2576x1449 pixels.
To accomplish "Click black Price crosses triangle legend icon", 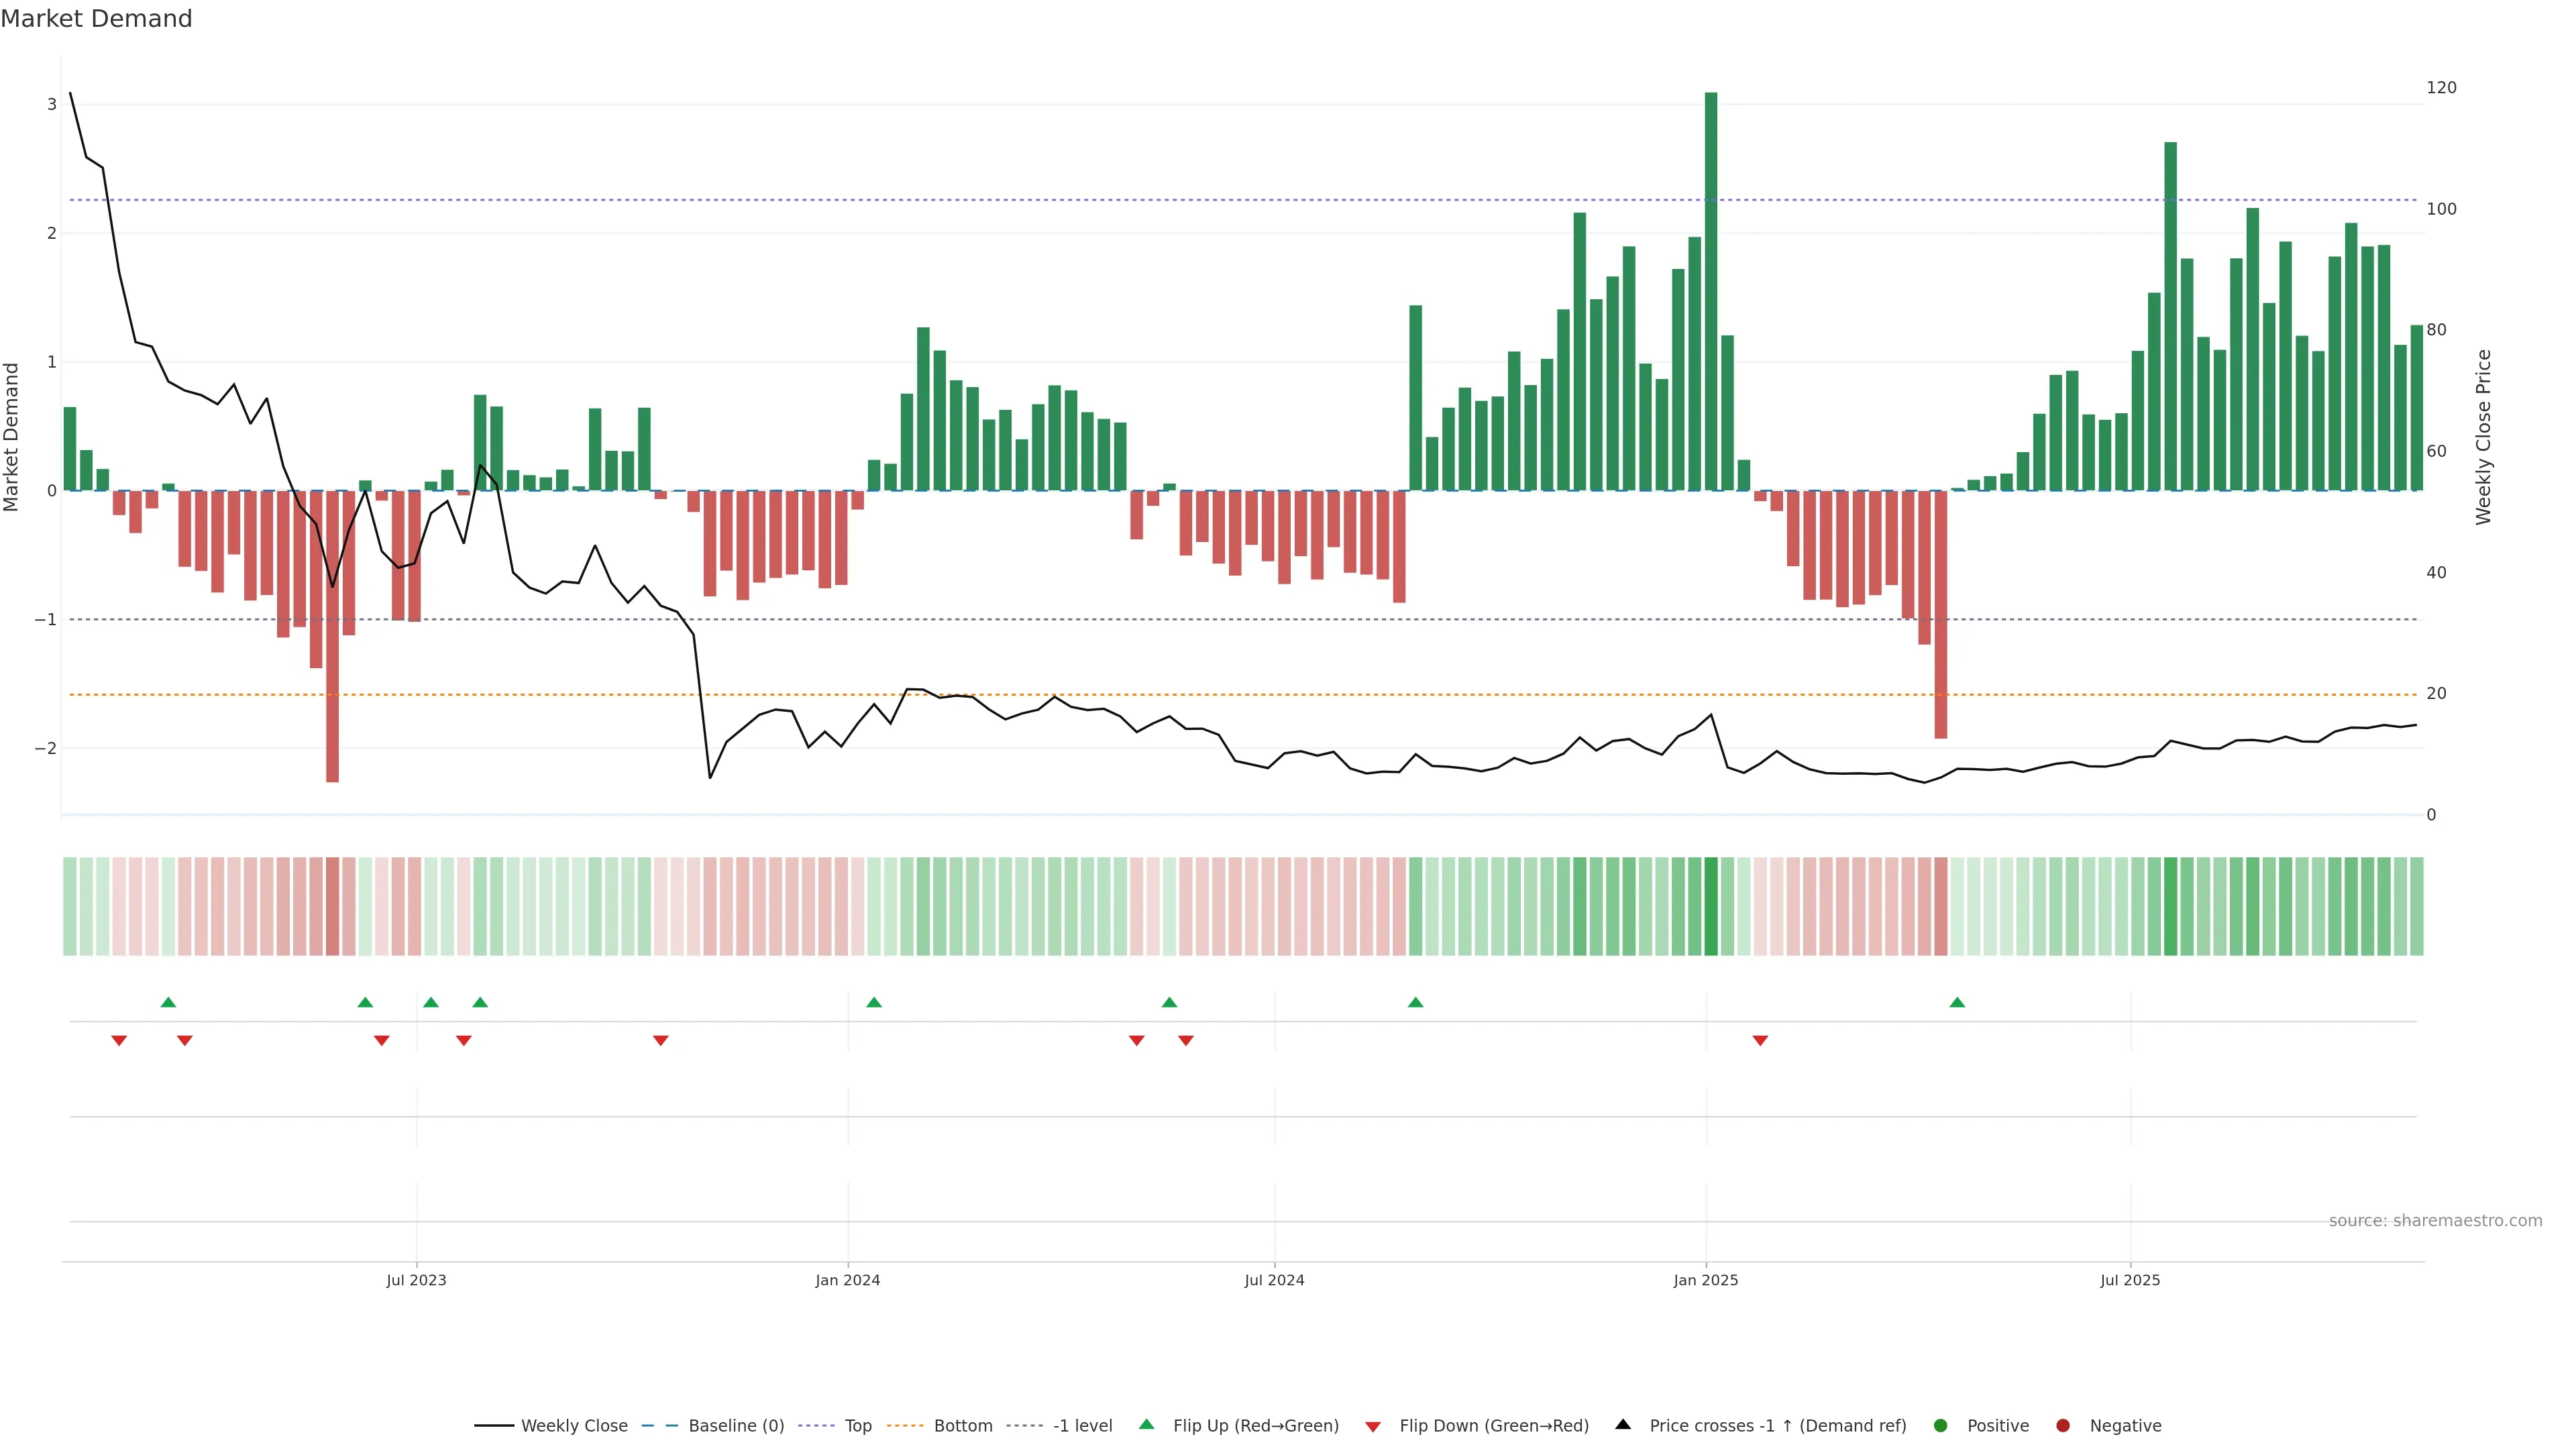I will [1623, 1424].
